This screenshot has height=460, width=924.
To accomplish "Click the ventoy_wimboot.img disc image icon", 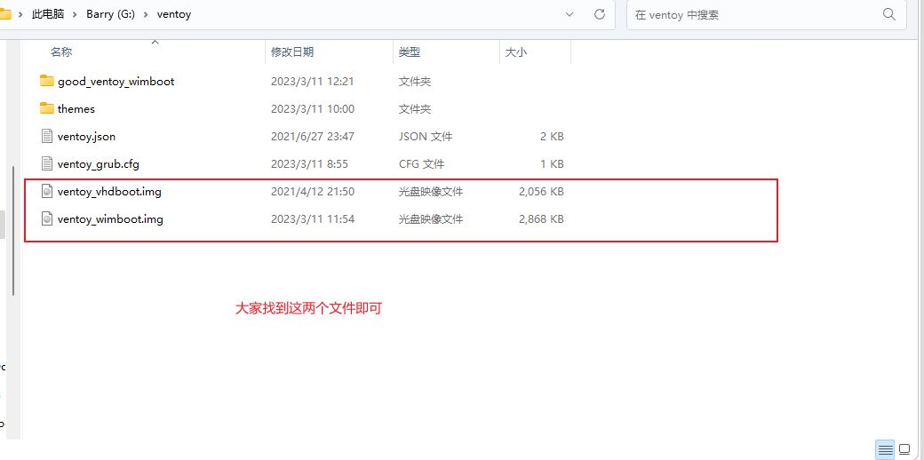I will (47, 218).
